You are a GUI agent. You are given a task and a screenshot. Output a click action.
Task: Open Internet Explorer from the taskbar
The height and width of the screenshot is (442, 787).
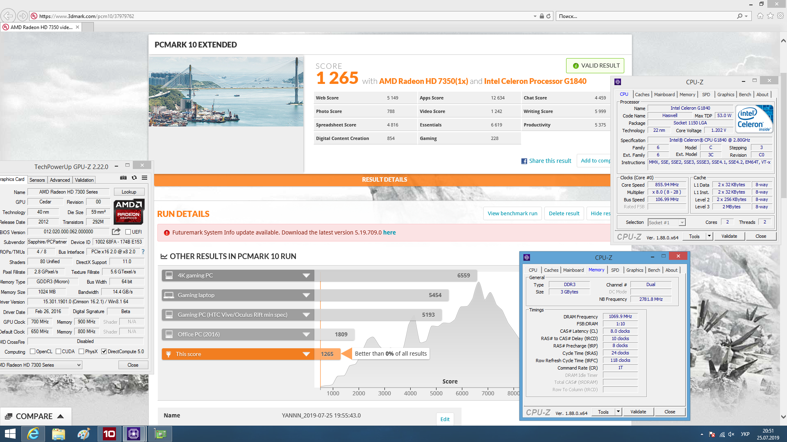[33, 434]
